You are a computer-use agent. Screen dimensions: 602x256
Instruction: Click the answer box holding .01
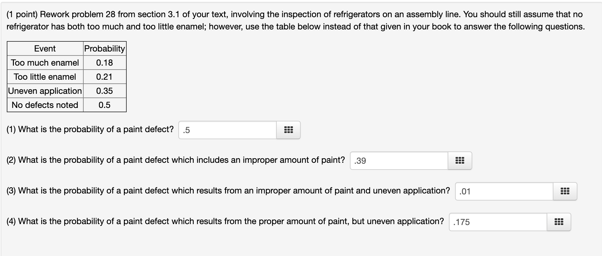tap(504, 191)
